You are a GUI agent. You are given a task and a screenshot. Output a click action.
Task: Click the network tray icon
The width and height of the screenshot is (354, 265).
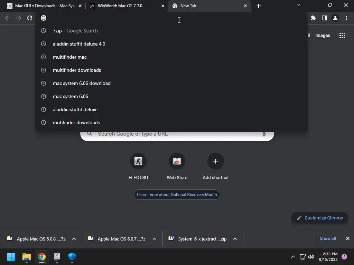click(302, 257)
